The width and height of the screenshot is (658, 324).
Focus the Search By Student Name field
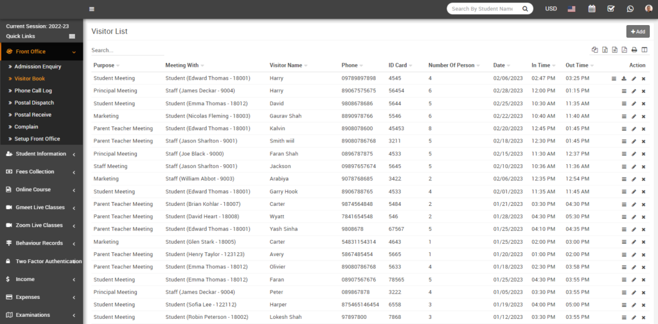tap(483, 9)
